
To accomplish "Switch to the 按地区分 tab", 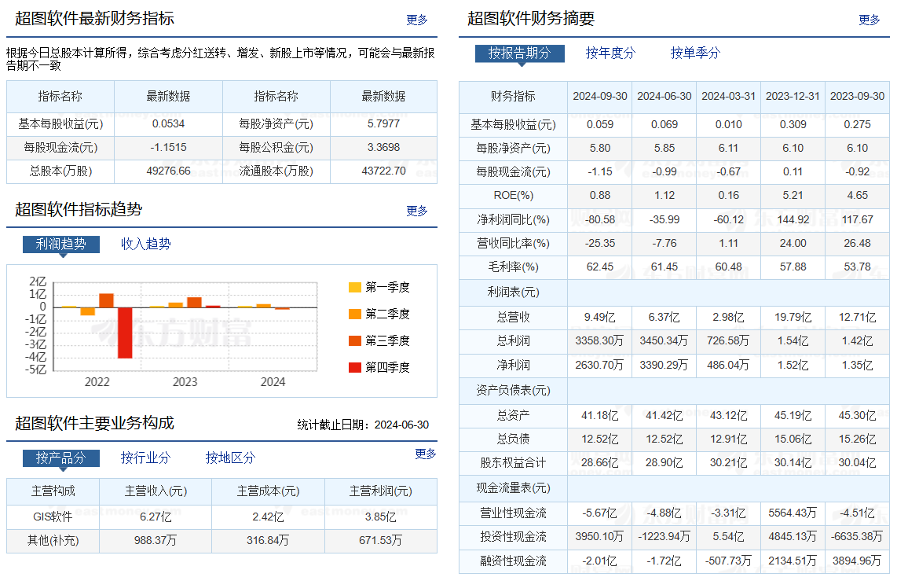I will (x=230, y=458).
